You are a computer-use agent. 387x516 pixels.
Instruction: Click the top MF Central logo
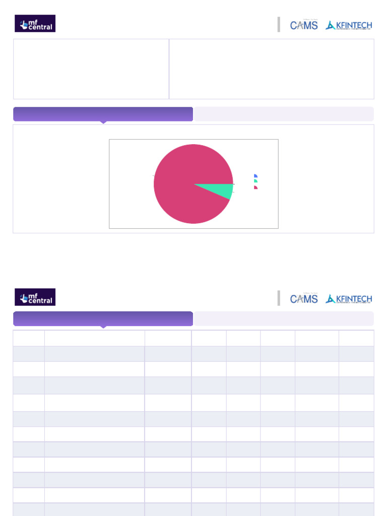(35, 24)
